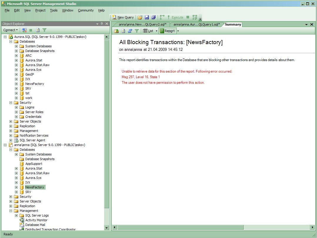
Task: Open the List view dropdown arrow
Action: pyautogui.click(x=156, y=31)
